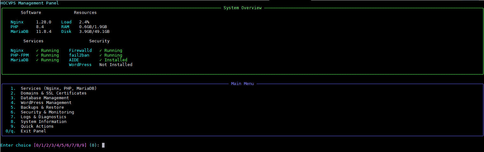The width and height of the screenshot is (484, 152).
Task: Click WordPress Not Installed status text
Action: coord(116,65)
